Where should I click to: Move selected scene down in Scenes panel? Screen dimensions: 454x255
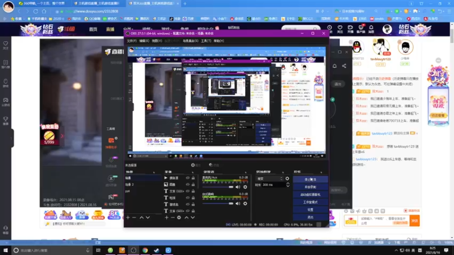click(148, 218)
